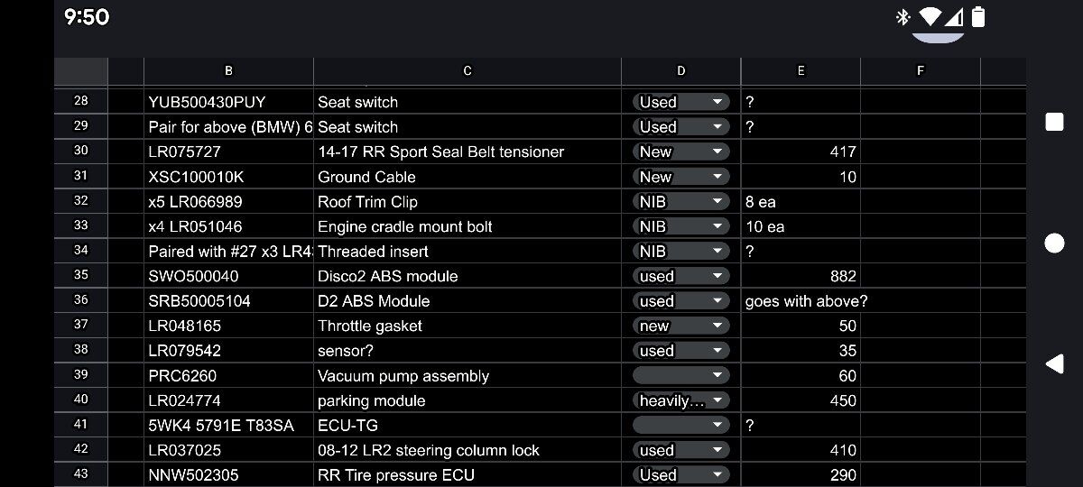
Task: Select the 'goes with above?' cell
Action: click(x=801, y=301)
